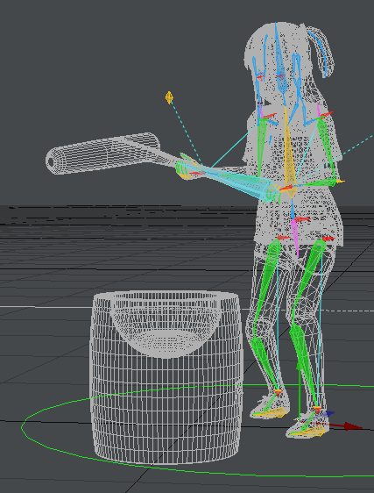Click the blue Z-axis gizmo arrow

click(x=328, y=413)
